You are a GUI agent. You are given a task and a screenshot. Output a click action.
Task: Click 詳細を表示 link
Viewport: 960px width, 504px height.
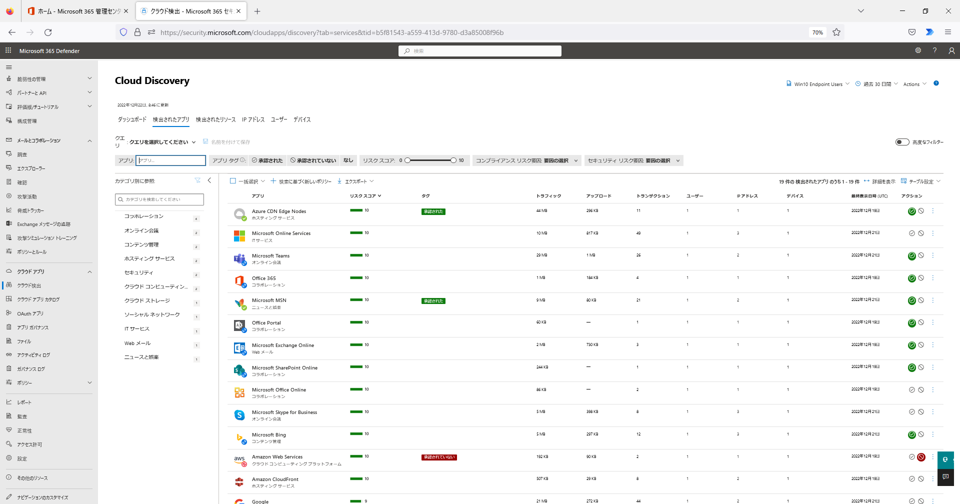[879, 181]
